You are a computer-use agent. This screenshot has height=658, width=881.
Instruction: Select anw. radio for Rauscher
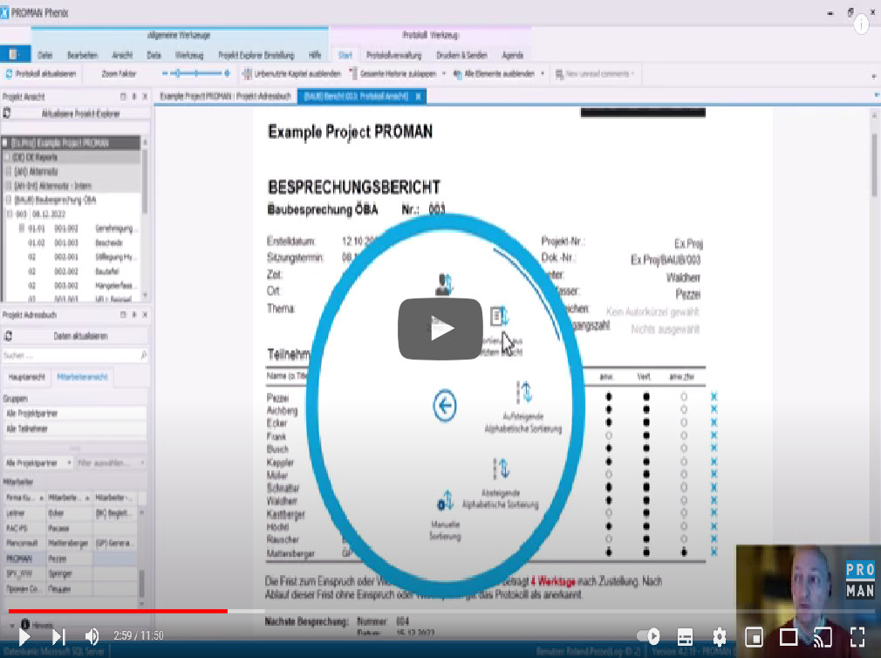[609, 539]
